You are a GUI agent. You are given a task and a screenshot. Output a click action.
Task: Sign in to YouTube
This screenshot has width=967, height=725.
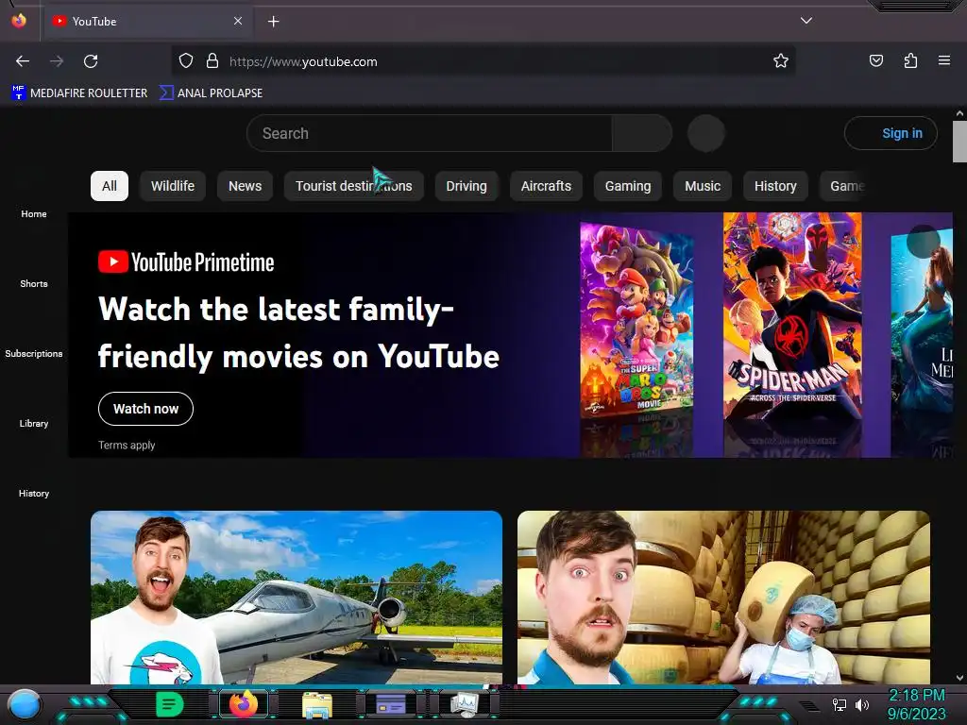click(x=891, y=133)
